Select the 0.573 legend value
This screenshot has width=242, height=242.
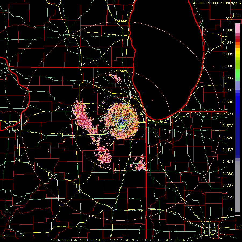tap(228, 126)
